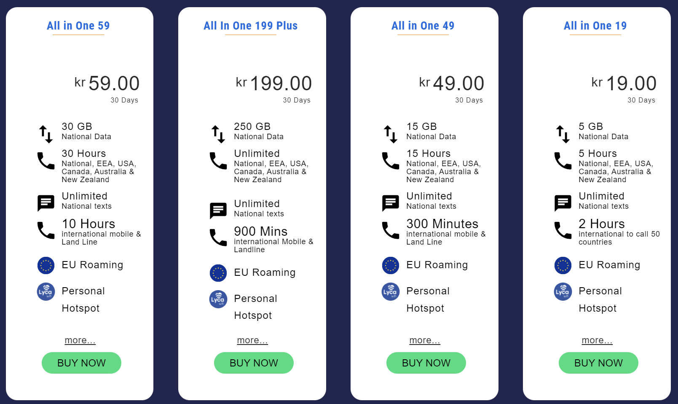Click BUY NOW for the kr 19.00 plan
The height and width of the screenshot is (404, 678).
pos(598,363)
